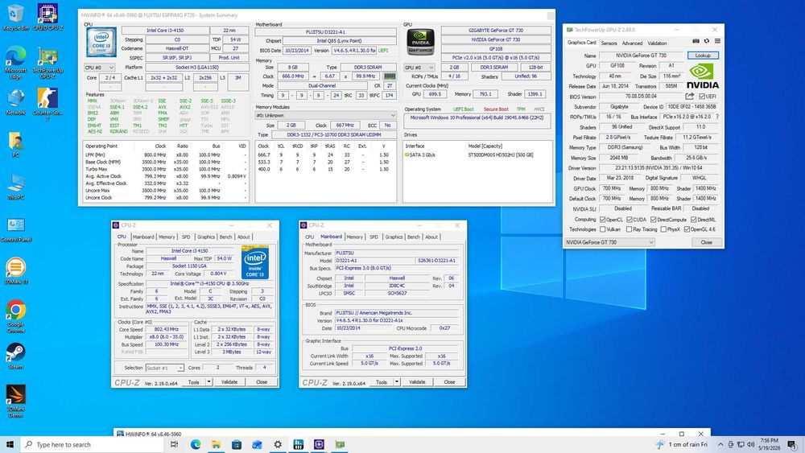
Task: Select Memory tab in left CPU-Z window
Action: [x=167, y=237]
